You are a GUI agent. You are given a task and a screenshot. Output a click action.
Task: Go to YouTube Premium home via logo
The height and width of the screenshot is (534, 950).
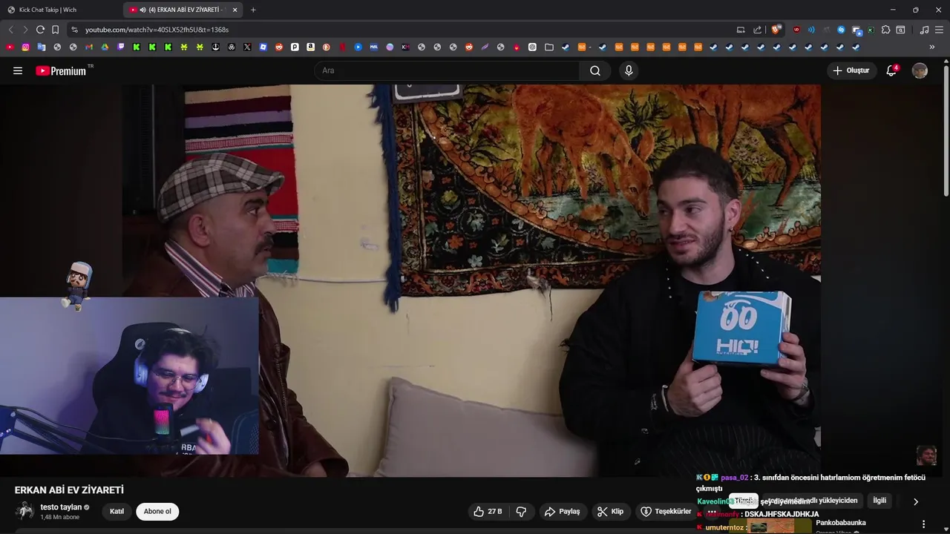coord(61,71)
